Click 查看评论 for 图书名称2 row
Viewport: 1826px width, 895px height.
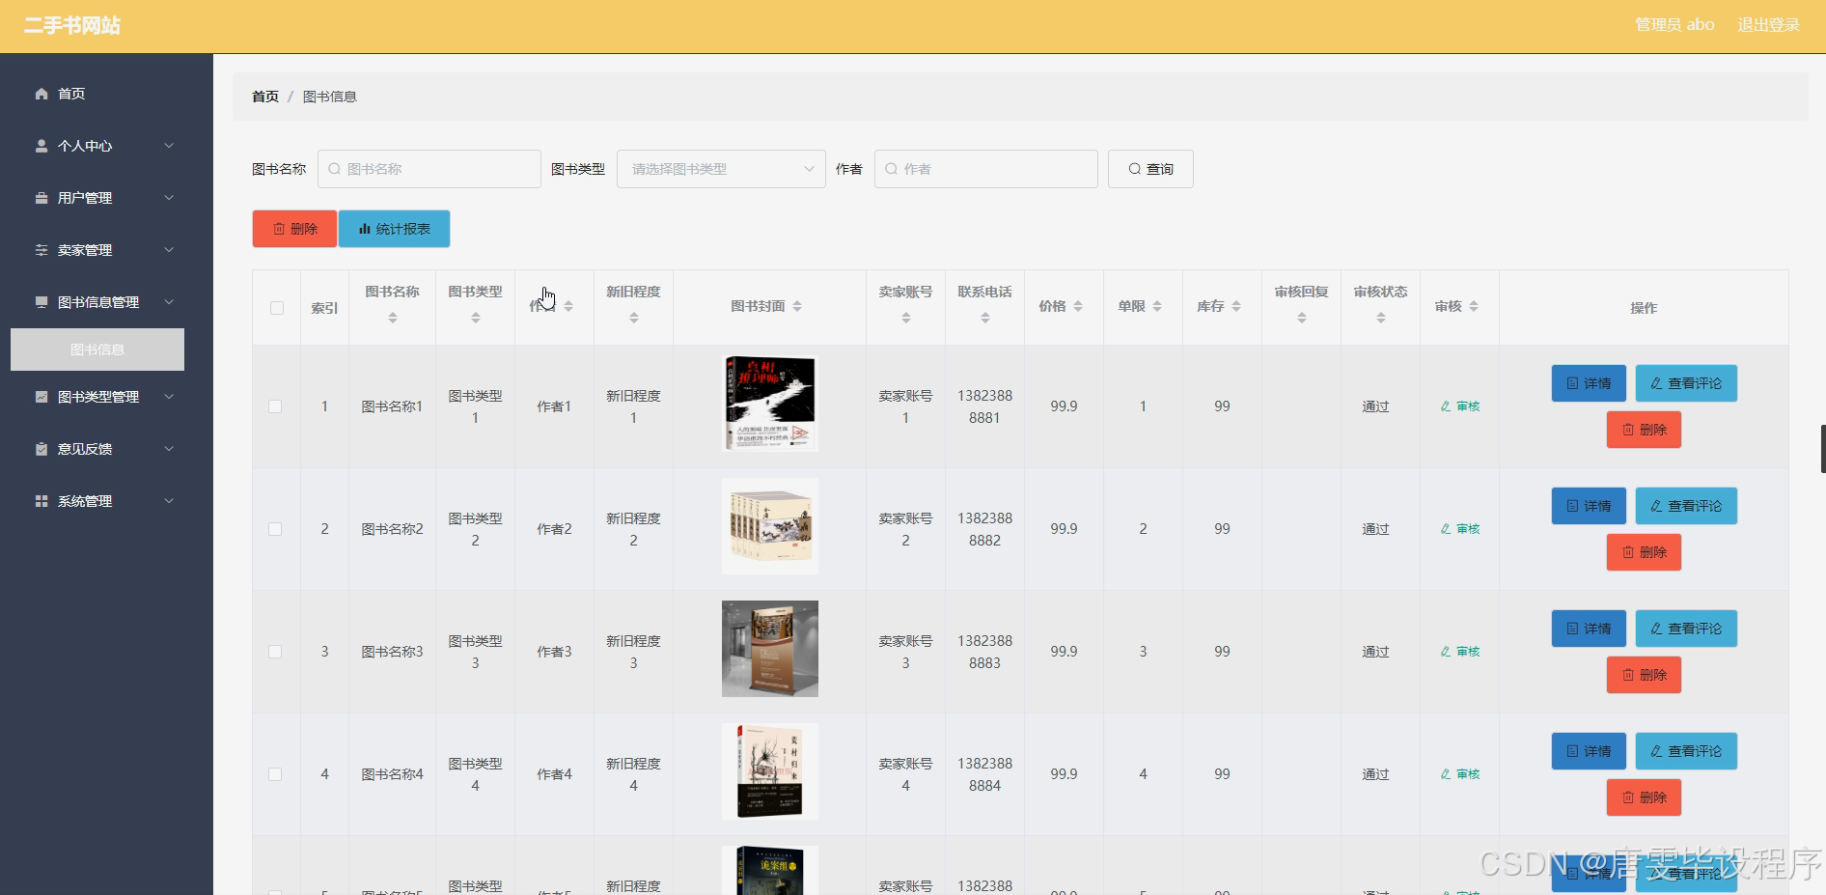(x=1686, y=506)
